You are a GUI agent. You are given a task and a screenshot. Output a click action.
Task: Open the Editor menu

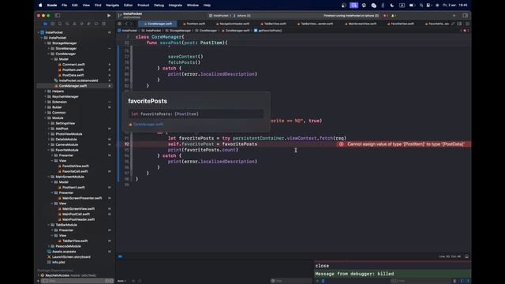128,6
